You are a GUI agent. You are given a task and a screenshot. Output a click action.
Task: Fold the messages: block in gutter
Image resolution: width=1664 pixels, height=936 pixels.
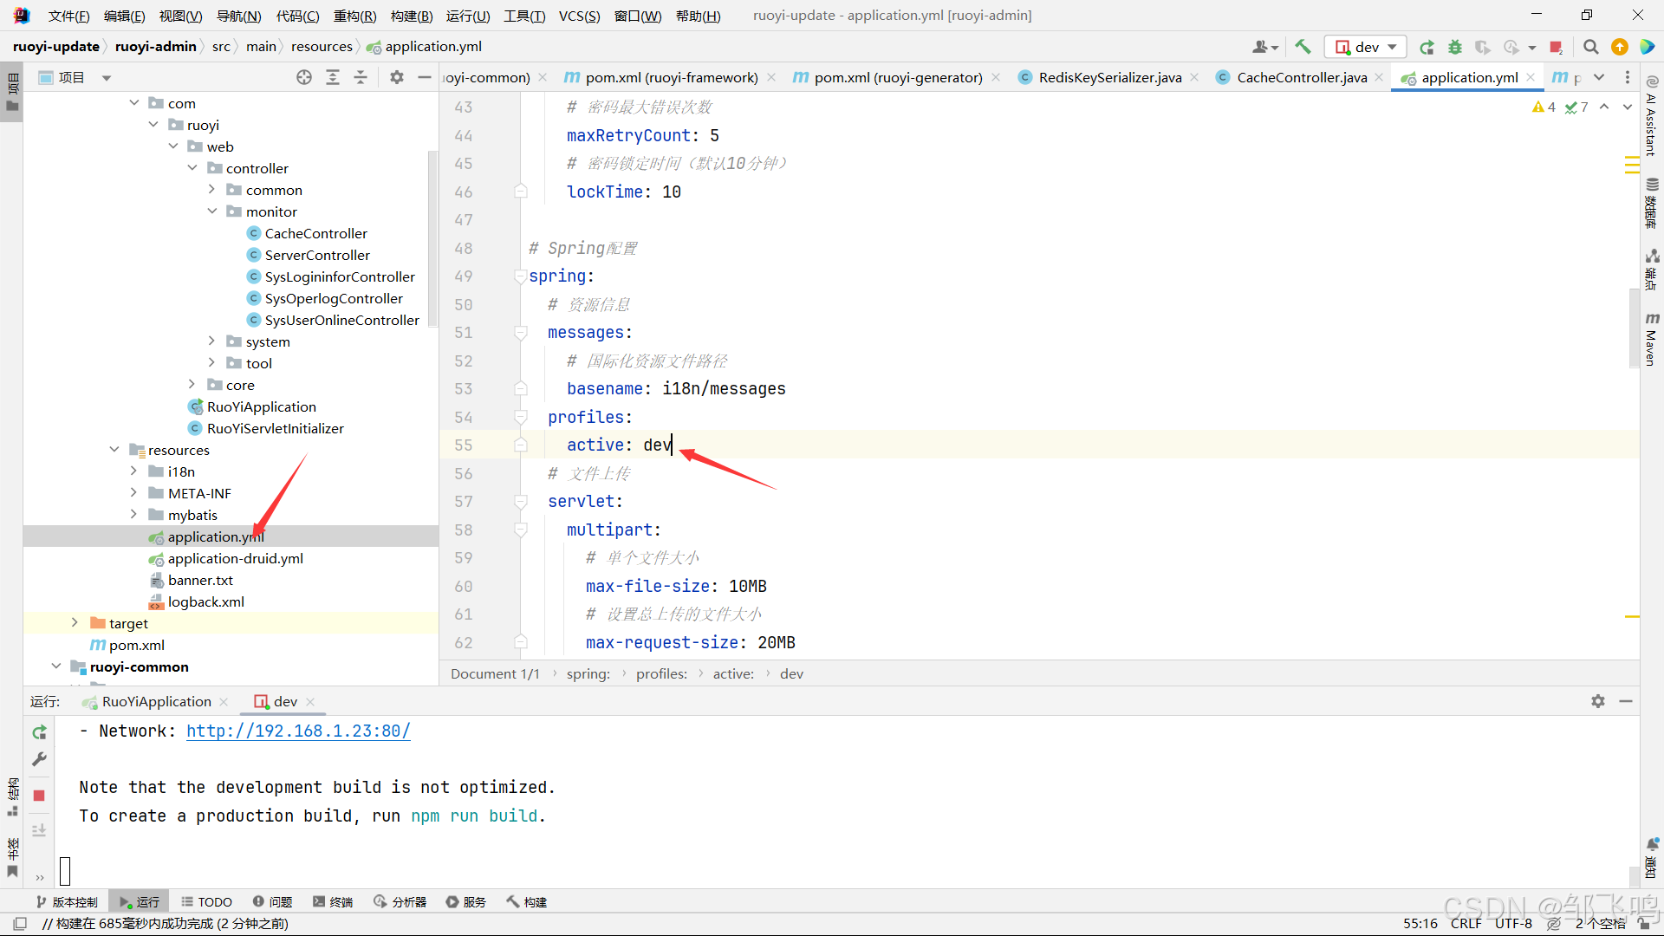(x=520, y=333)
